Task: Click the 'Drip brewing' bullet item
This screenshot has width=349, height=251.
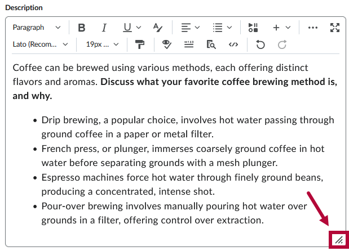Action: pyautogui.click(x=188, y=127)
